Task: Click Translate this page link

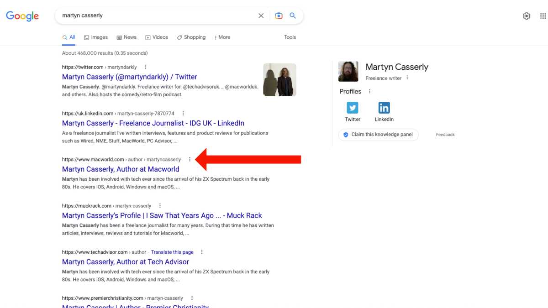Action: pos(172,252)
